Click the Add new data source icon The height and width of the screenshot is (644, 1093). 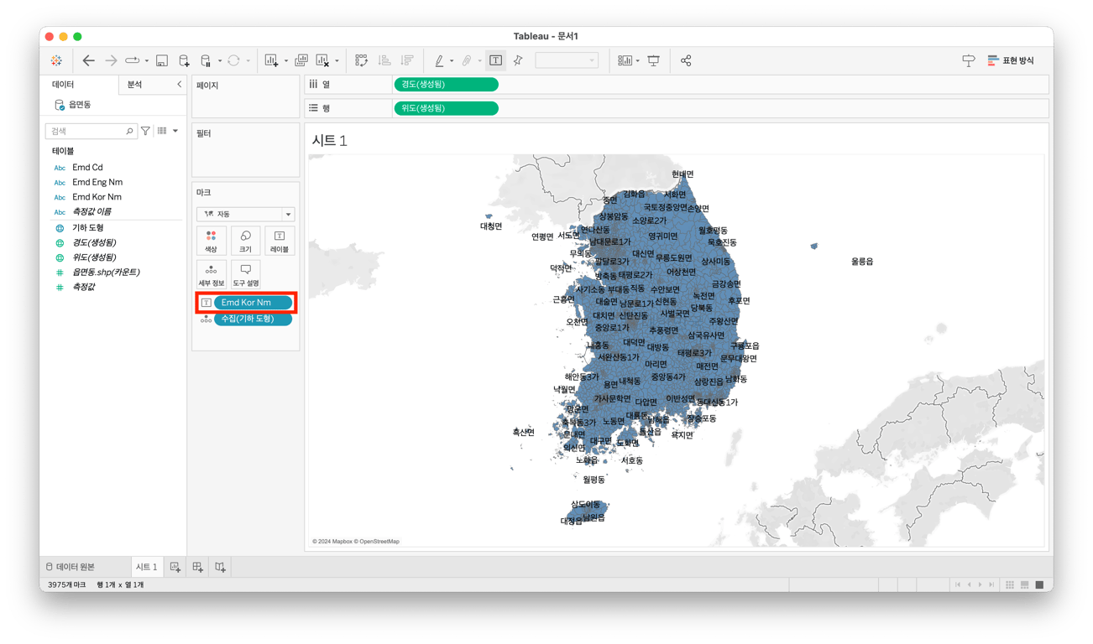(184, 60)
